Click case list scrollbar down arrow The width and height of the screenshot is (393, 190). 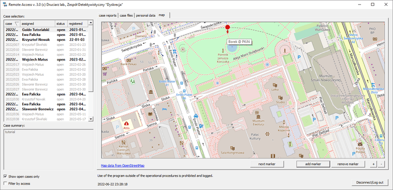coord(91,119)
